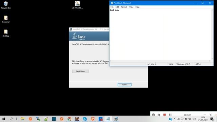Select the jdk-11.0.12 installer desktop icon
This screenshot has width=217, height=122.
(x=77, y=5)
